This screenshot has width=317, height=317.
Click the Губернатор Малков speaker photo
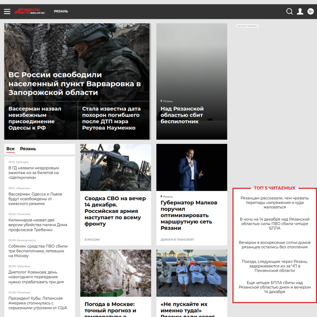tap(191, 167)
